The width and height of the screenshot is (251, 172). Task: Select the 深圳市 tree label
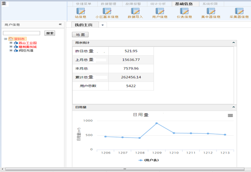[19, 39]
